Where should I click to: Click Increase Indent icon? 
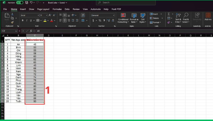(77, 20)
